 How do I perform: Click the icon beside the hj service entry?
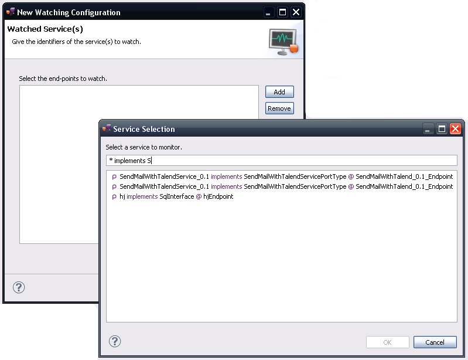(x=114, y=197)
